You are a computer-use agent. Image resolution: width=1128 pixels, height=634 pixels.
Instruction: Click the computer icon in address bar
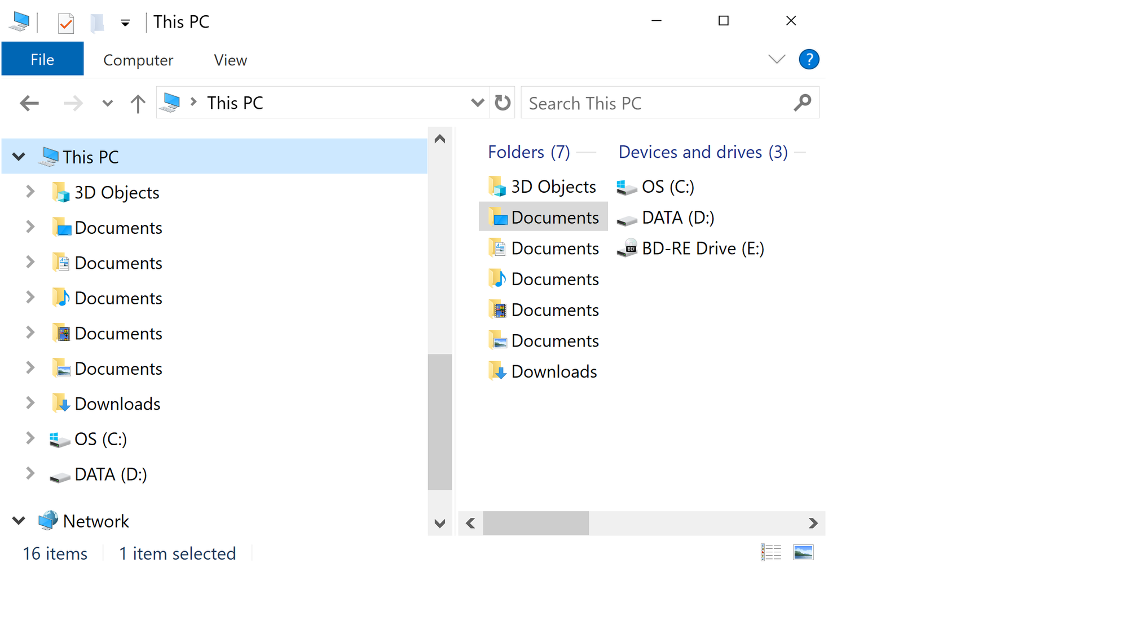click(170, 103)
